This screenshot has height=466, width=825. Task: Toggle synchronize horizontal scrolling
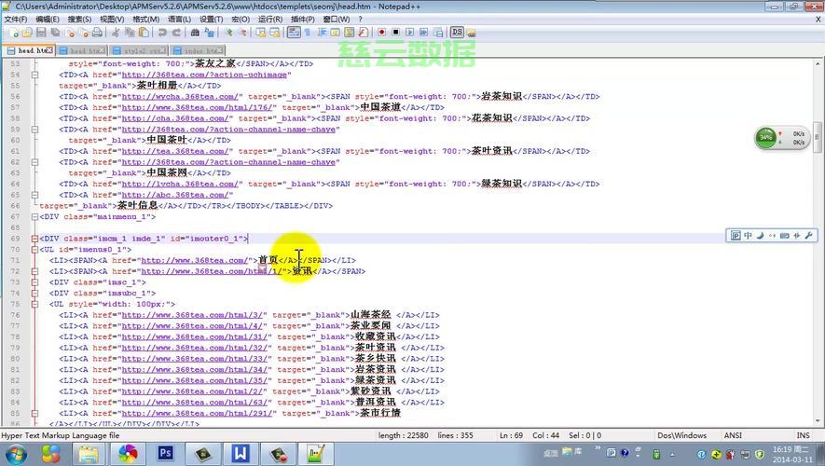pos(275,33)
